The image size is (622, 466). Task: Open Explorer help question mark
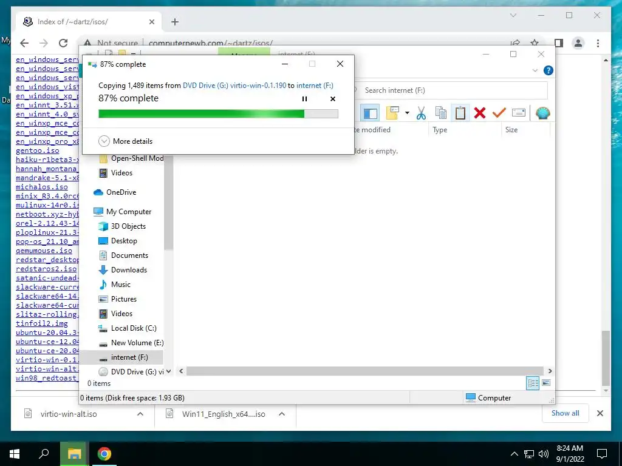pyautogui.click(x=549, y=70)
